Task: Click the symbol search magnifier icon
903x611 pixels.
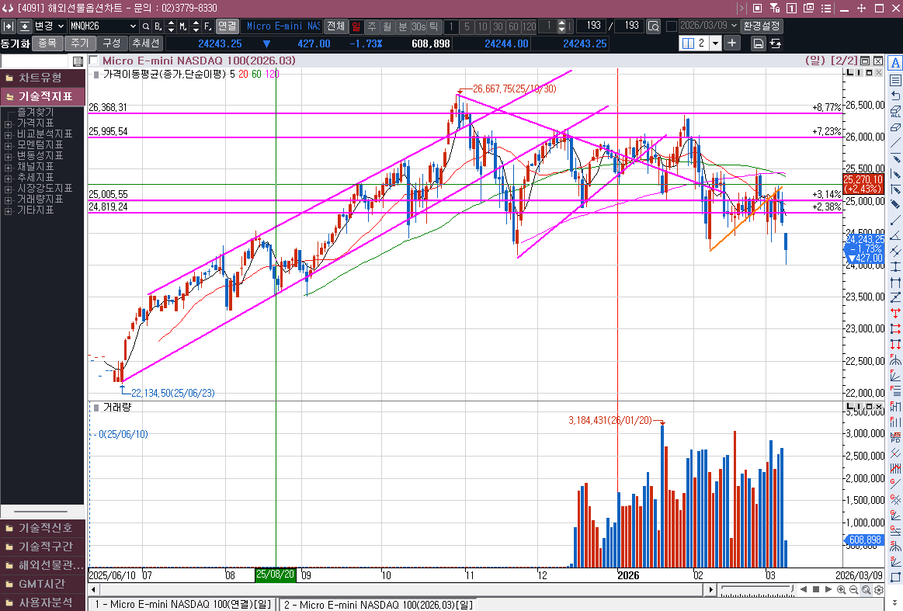Action: [x=146, y=26]
